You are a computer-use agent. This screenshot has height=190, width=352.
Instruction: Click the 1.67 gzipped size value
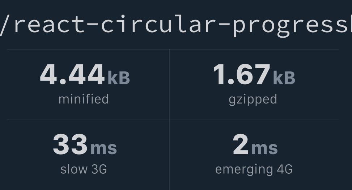(242, 75)
